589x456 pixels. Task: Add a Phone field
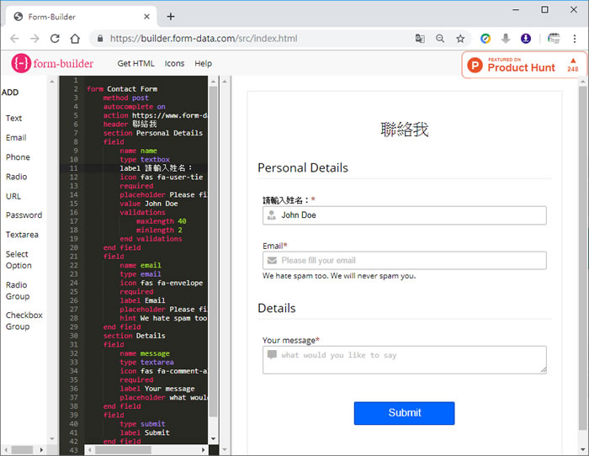pyautogui.click(x=18, y=157)
